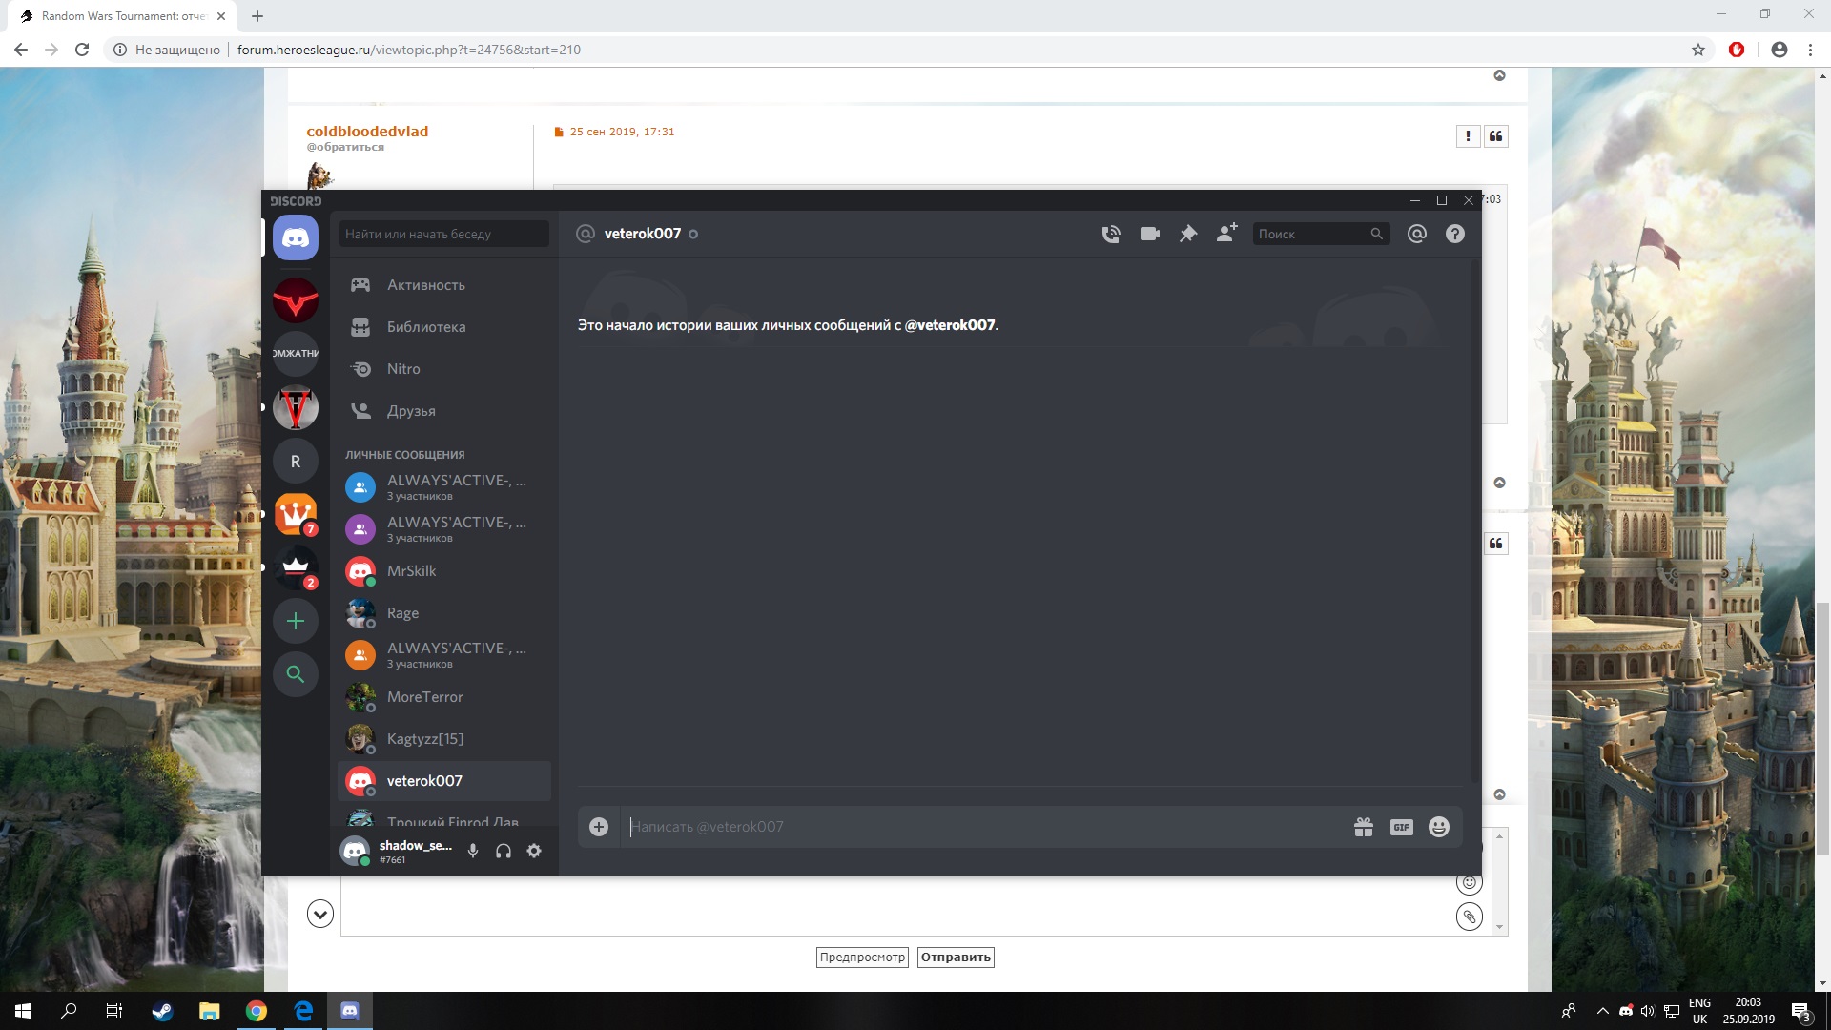
Task: Open the server labeled R
Action: tap(296, 462)
